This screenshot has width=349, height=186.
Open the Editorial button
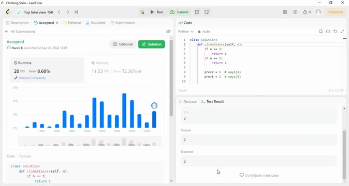pos(123,44)
